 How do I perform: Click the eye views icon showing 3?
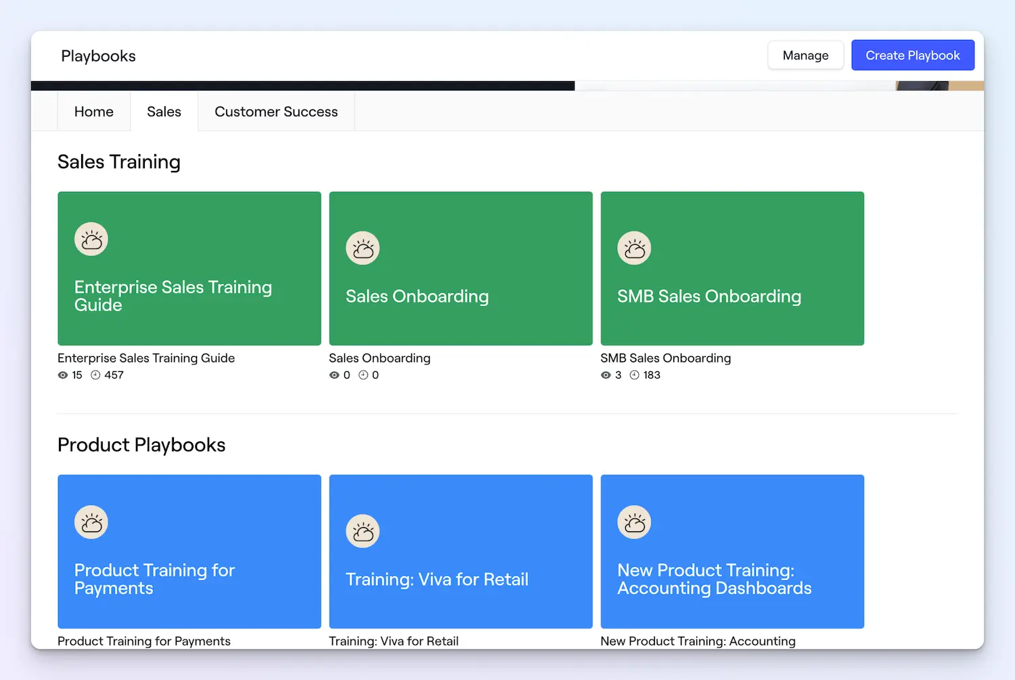click(606, 375)
